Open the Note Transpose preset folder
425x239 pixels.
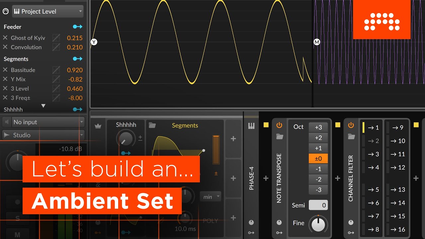pos(280,136)
